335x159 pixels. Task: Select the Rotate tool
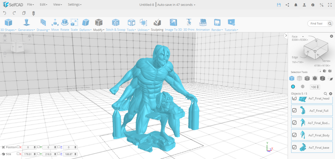[x=64, y=23]
